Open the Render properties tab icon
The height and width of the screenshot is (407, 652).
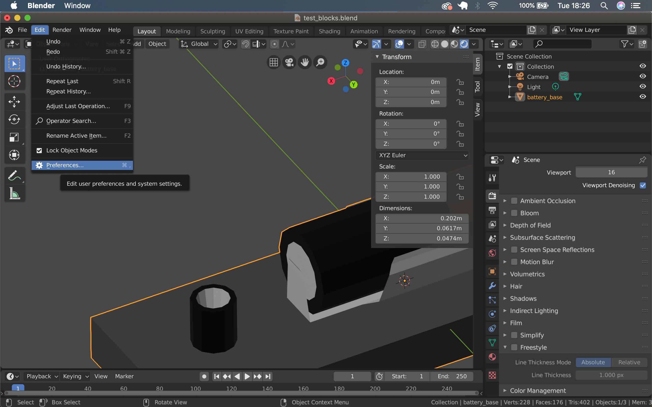[x=492, y=196]
